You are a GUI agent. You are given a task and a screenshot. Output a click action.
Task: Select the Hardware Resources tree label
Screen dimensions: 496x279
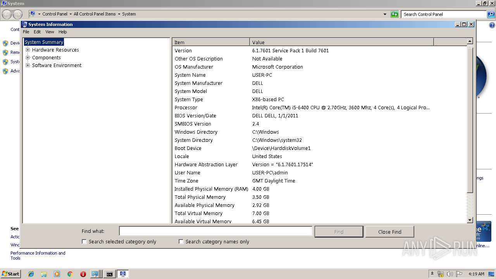(x=55, y=50)
